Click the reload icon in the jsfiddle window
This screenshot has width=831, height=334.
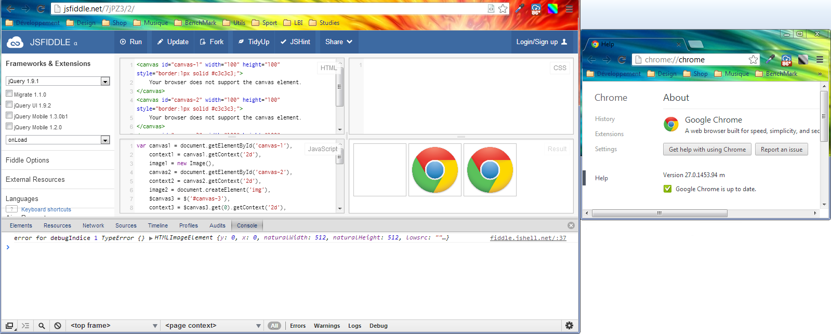click(x=41, y=9)
